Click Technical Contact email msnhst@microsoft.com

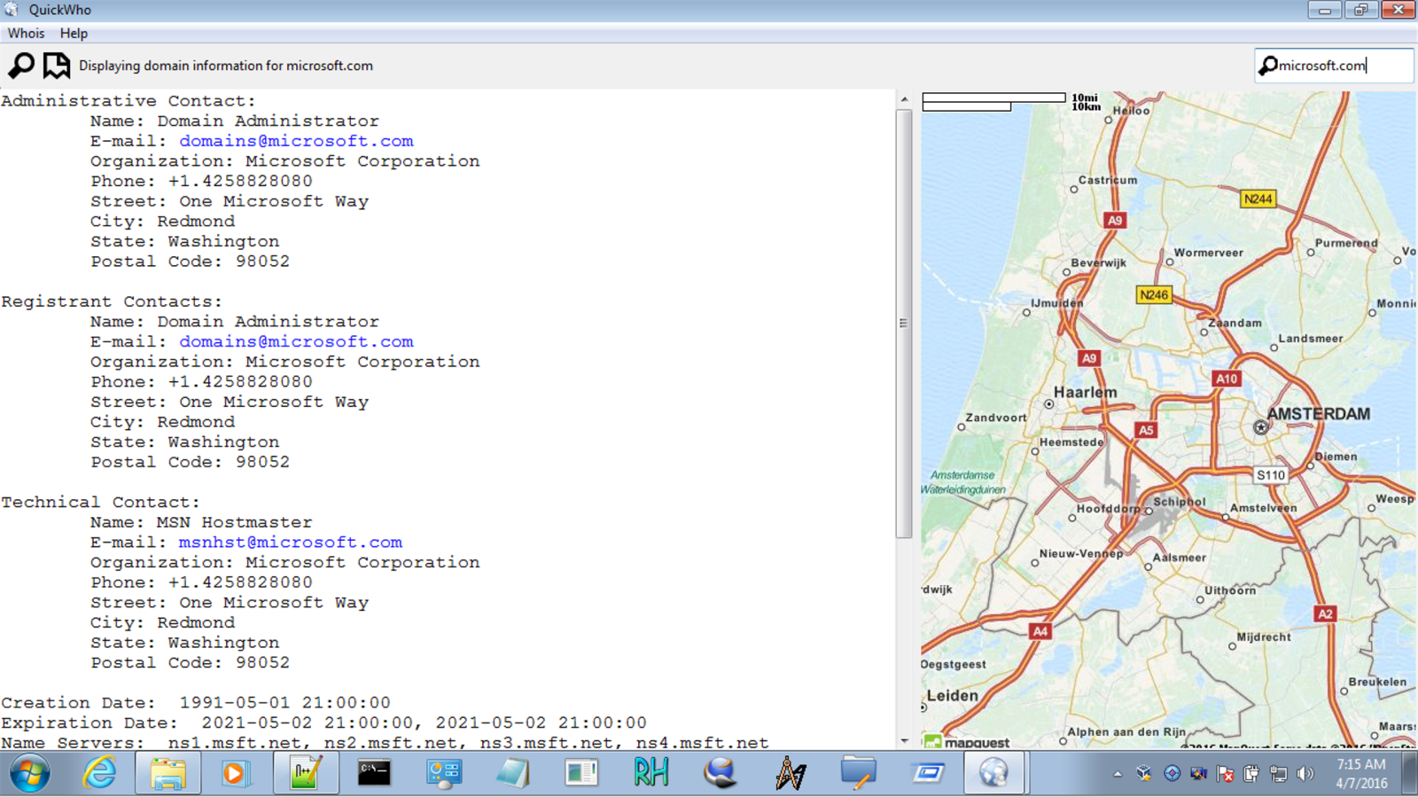point(291,542)
